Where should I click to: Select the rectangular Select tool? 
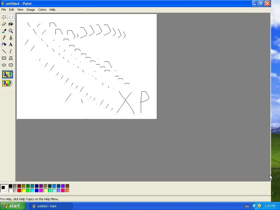pos(11,17)
